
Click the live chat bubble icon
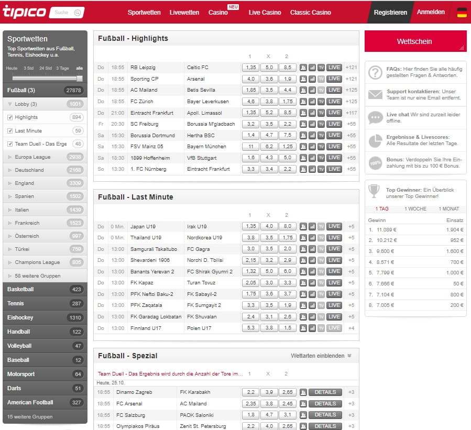click(375, 117)
